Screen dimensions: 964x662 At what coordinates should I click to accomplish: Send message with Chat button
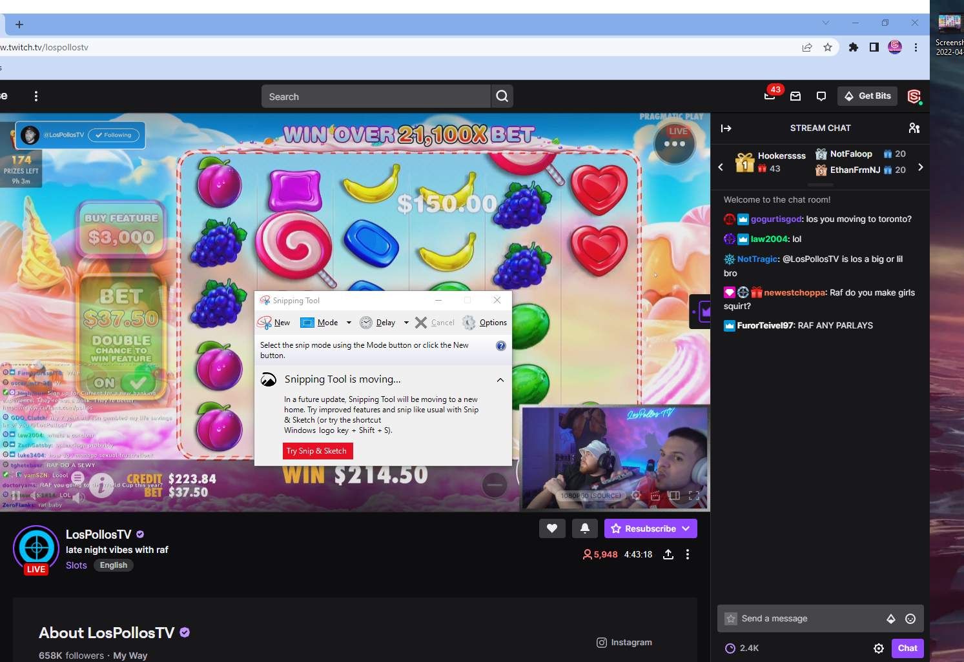coord(908,648)
